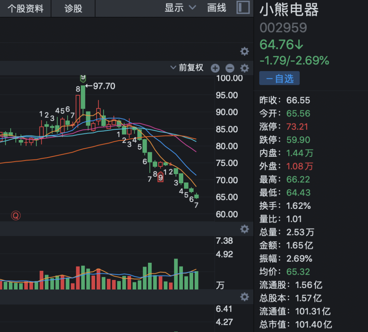Click the 流通股 value 1.56亿
Image resolution: width=368 pixels, height=332 pixels.
coord(309,285)
